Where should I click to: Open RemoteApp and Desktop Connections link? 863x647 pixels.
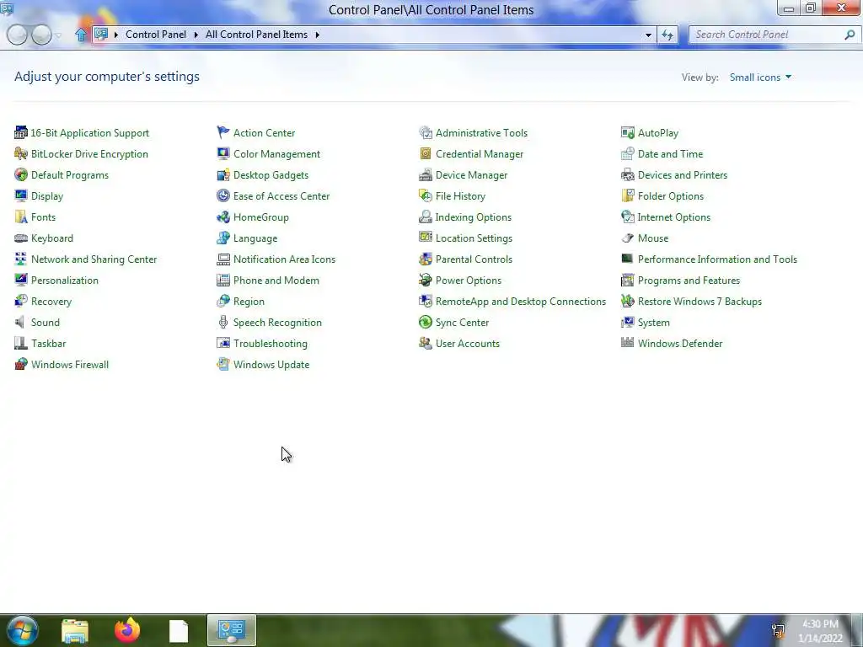(521, 302)
